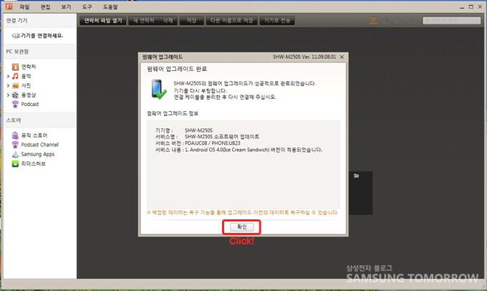The width and height of the screenshot is (487, 291).
Task: Click the 사진 photo icon in sidebar
Action: tap(15, 85)
